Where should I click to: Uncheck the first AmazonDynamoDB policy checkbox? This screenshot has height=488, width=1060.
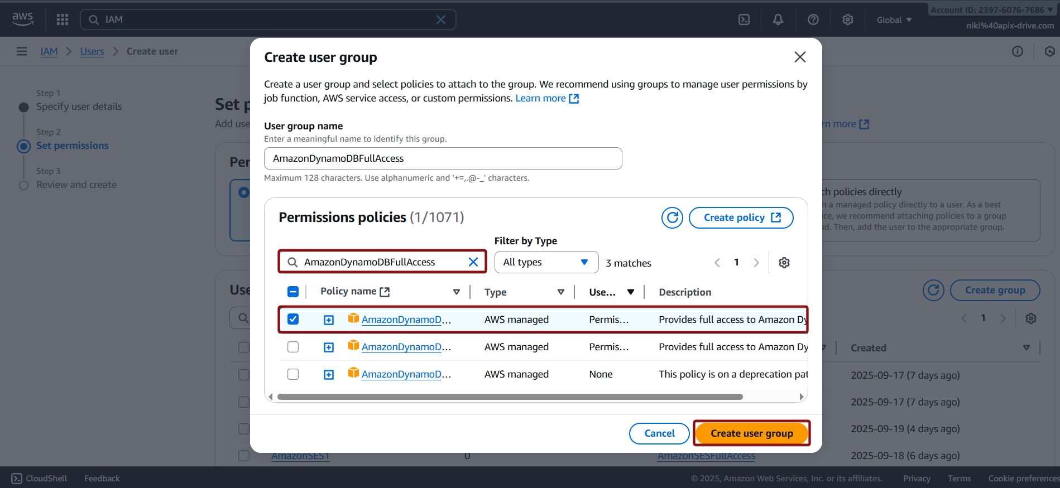293,320
